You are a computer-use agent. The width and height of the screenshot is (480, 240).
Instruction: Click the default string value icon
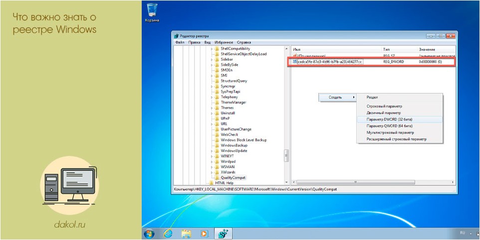click(295, 56)
